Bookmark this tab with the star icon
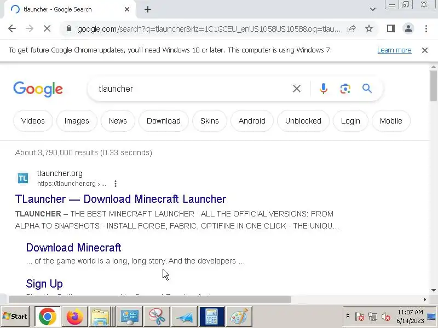Screen dimensions: 438x328 (x=369, y=28)
